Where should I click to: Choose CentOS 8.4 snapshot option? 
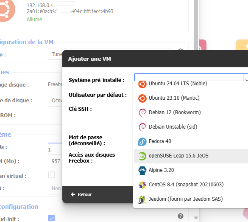pyautogui.click(x=191, y=185)
